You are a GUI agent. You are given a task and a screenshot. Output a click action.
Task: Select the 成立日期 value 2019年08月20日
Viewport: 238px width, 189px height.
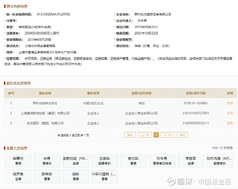click(x=146, y=27)
